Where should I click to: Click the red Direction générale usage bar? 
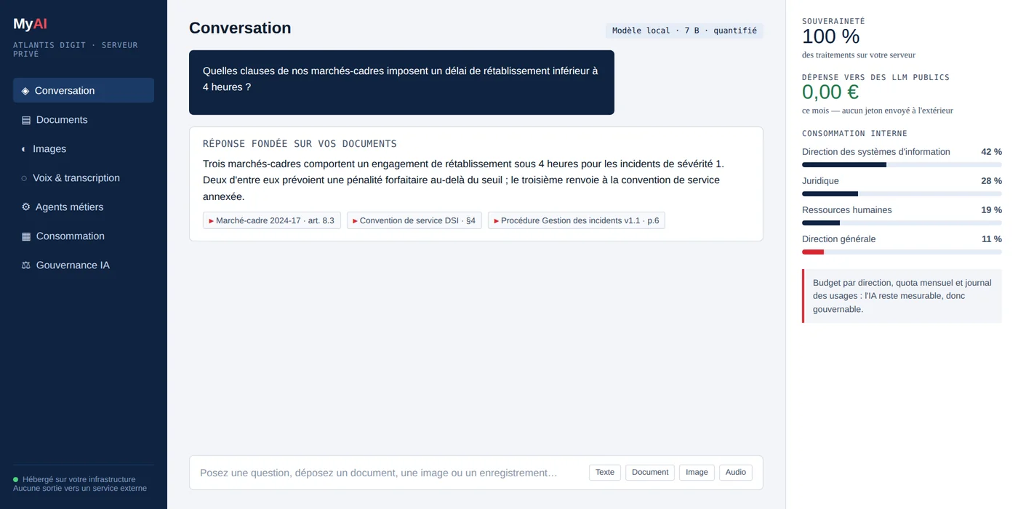click(x=902, y=252)
